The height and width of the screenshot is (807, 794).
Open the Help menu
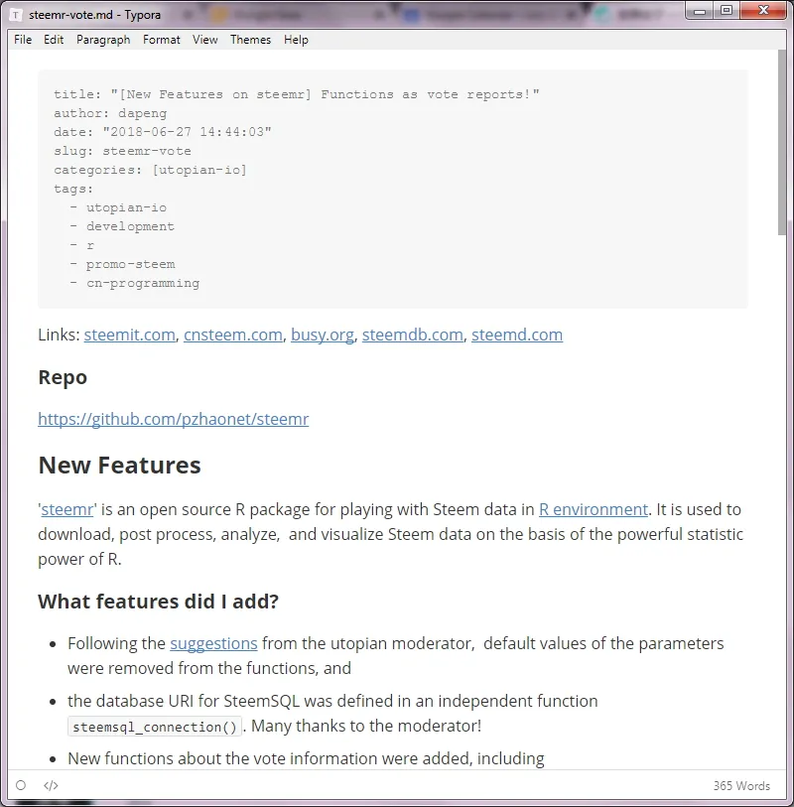296,40
